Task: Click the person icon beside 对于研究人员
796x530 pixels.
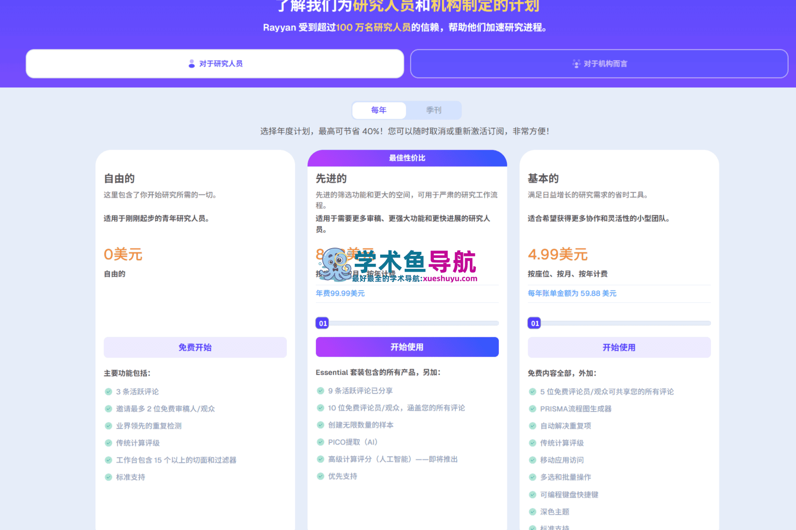Action: point(192,64)
